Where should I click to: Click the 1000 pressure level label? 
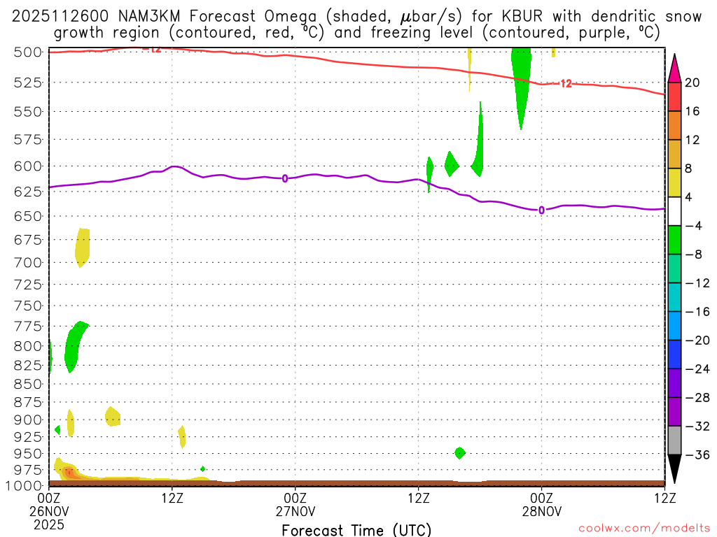[x=24, y=485]
